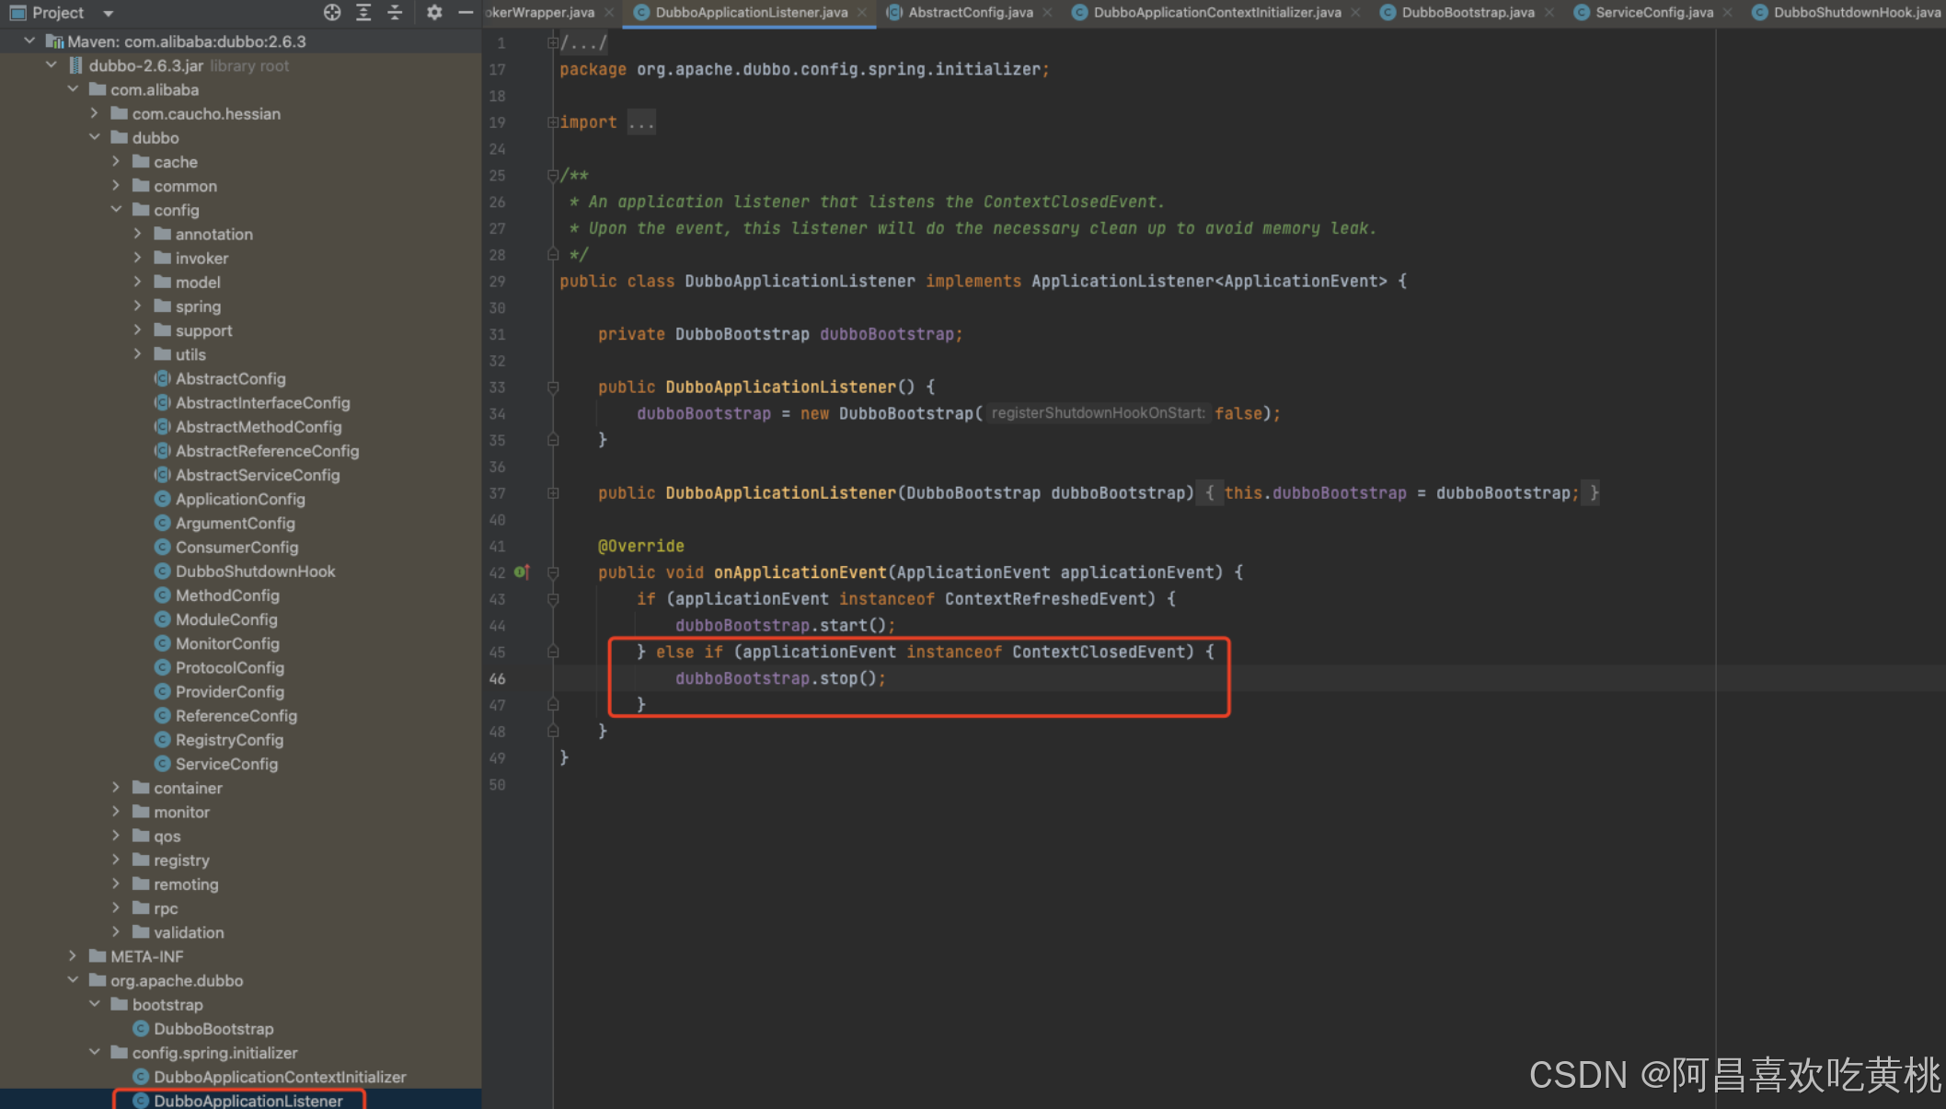1946x1109 pixels.
Task: Open Project panel settings gear
Action: pyautogui.click(x=434, y=12)
